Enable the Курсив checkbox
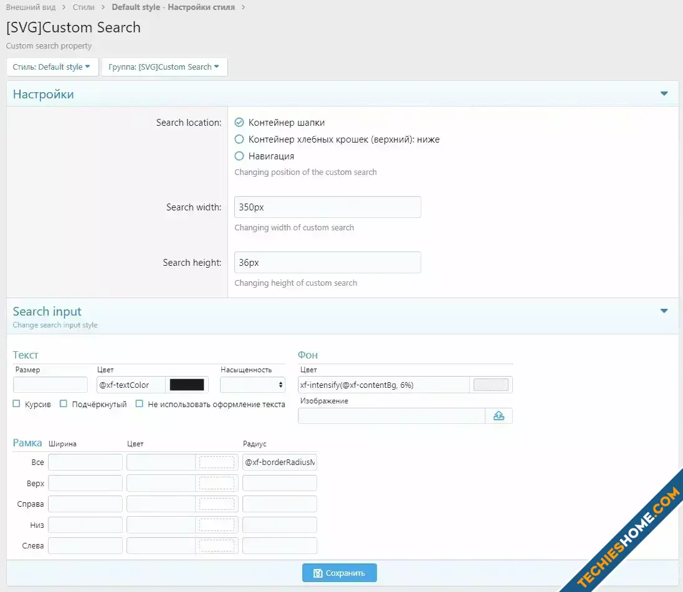Image resolution: width=683 pixels, height=592 pixels. click(x=17, y=404)
